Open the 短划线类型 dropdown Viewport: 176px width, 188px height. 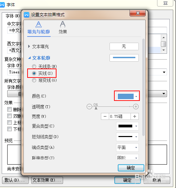click(x=127, y=137)
